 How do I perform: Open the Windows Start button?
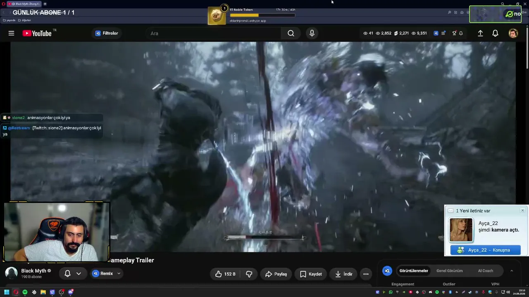click(7, 292)
